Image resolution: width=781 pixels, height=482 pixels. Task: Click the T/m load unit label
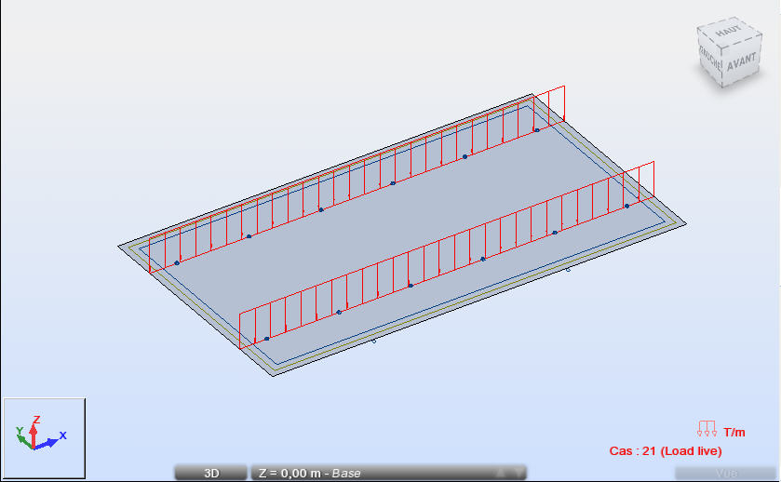click(734, 432)
